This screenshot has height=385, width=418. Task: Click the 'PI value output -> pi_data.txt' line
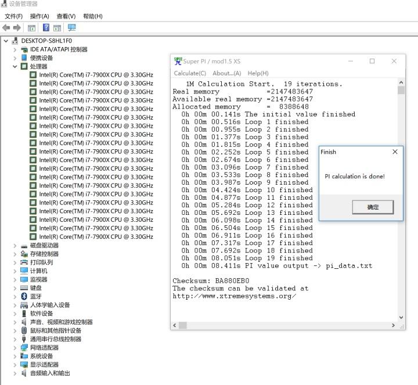tap(308, 265)
